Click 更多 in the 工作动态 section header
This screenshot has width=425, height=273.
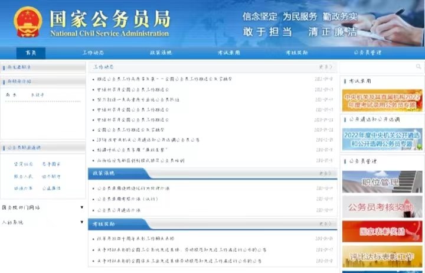pyautogui.click(x=325, y=67)
